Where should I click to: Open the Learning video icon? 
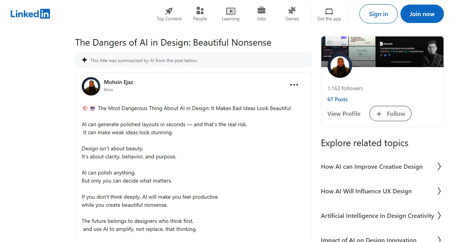pos(230,11)
